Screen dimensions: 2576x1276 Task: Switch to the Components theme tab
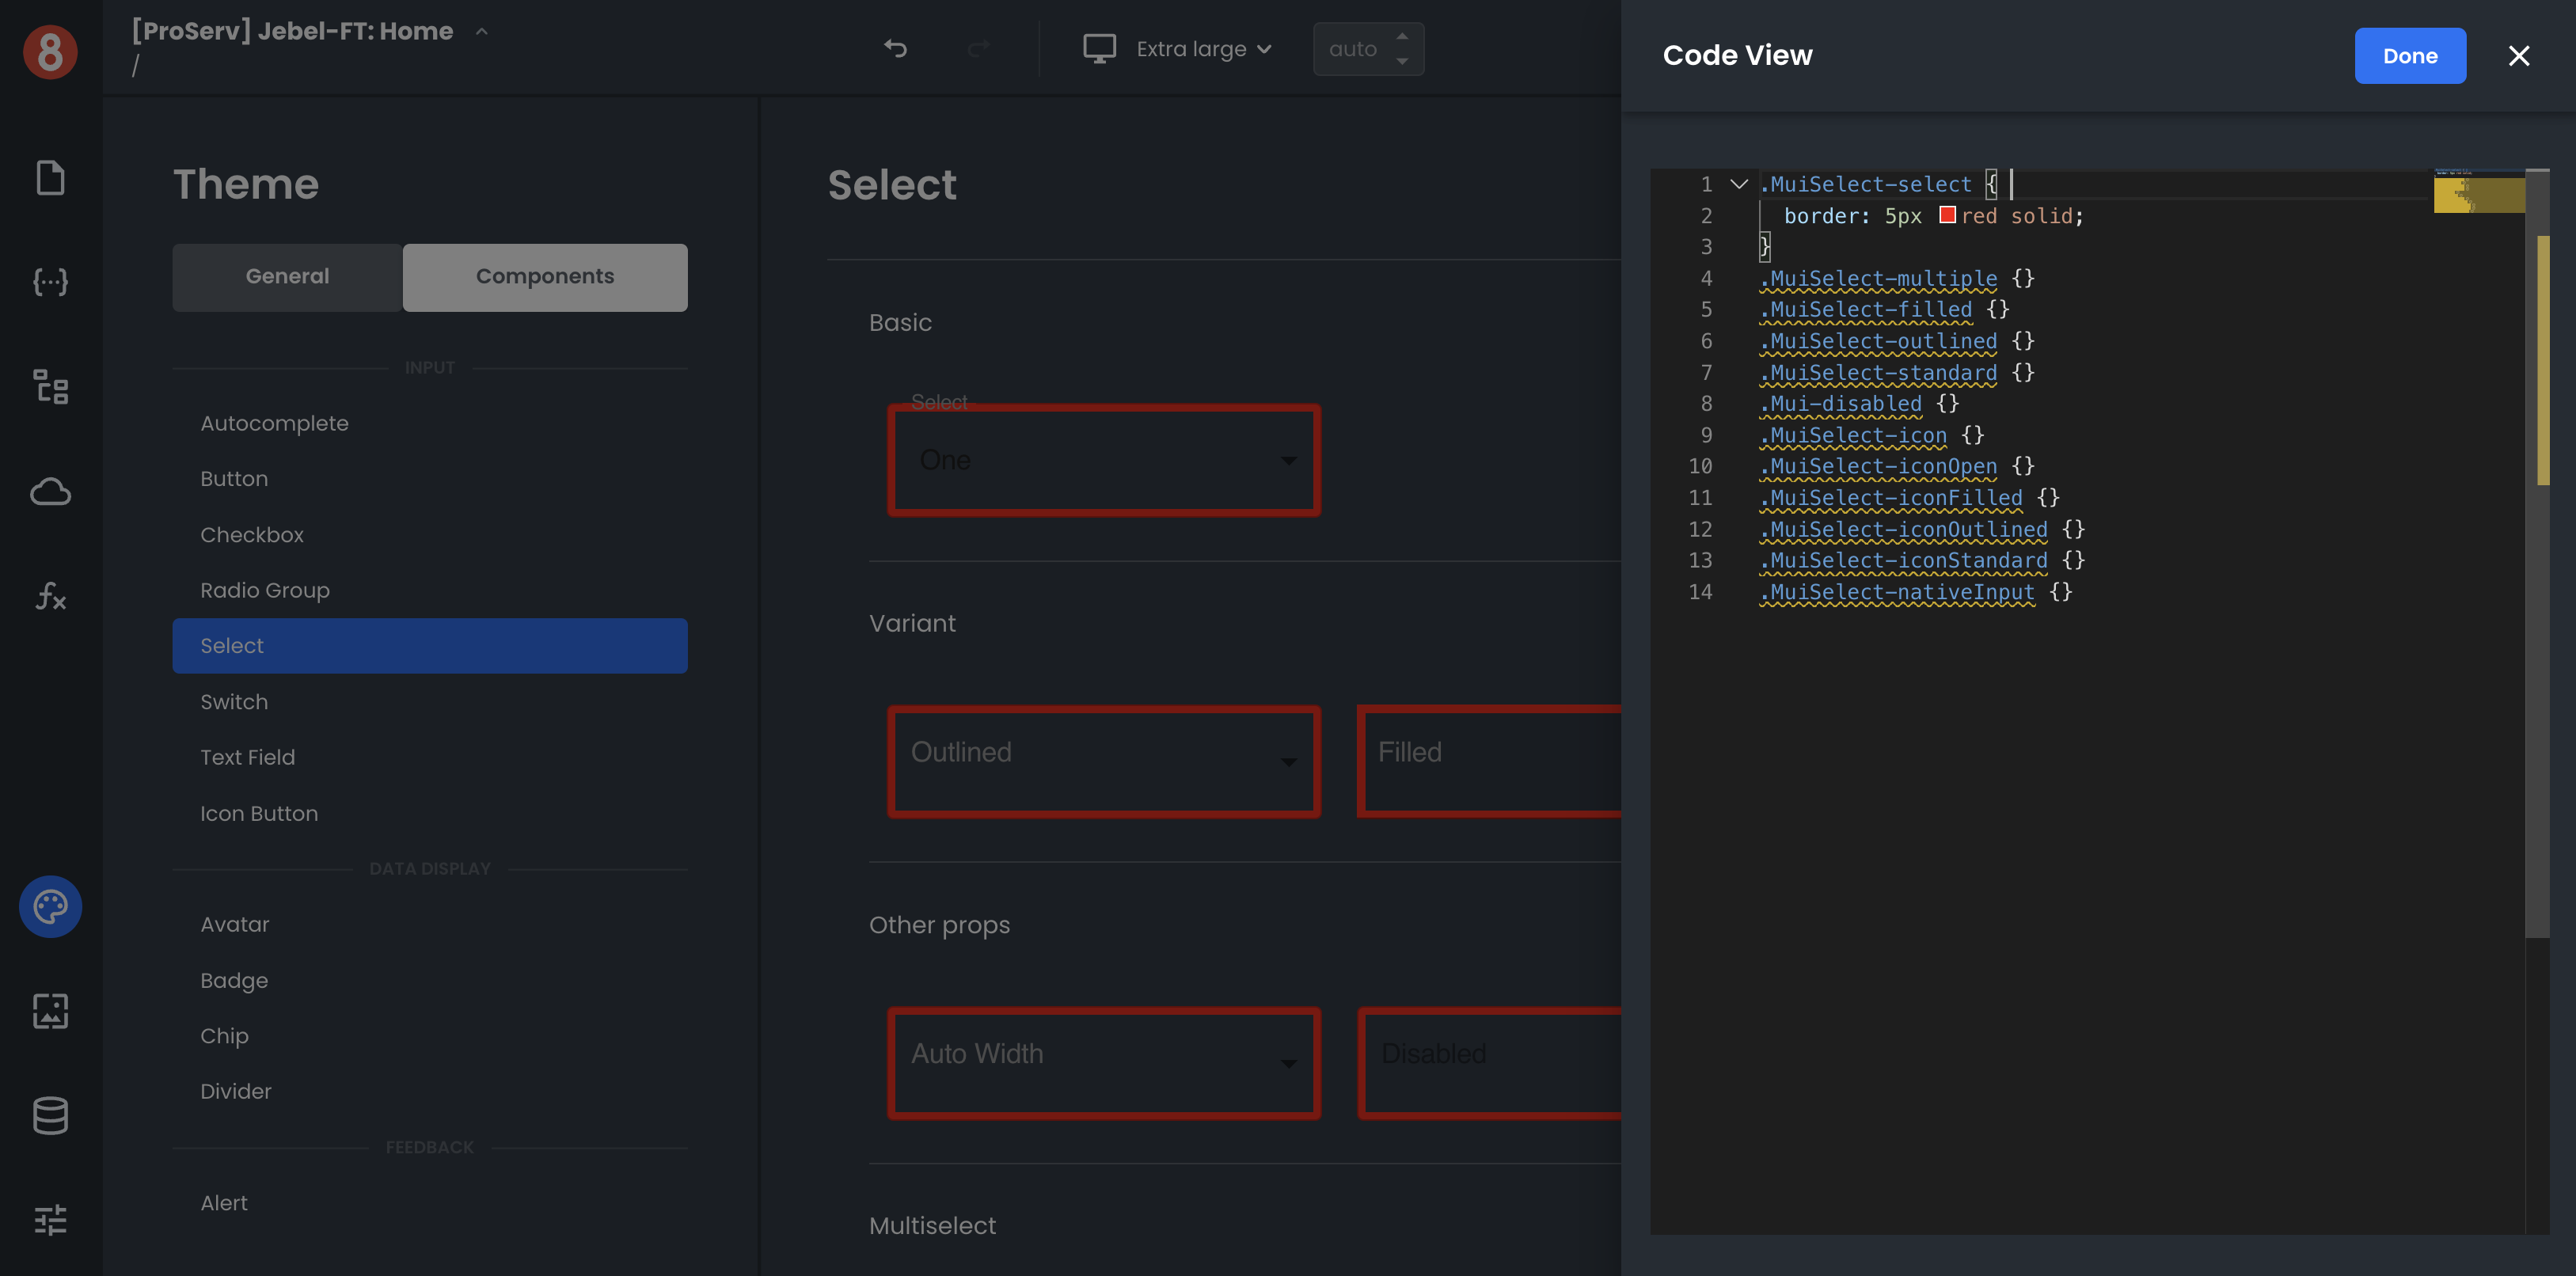pos(544,277)
